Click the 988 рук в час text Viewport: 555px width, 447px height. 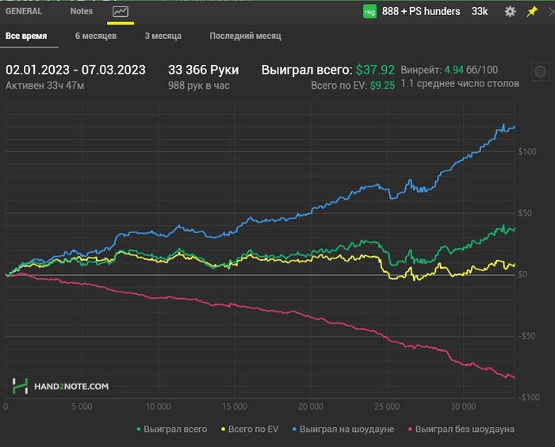(x=198, y=86)
